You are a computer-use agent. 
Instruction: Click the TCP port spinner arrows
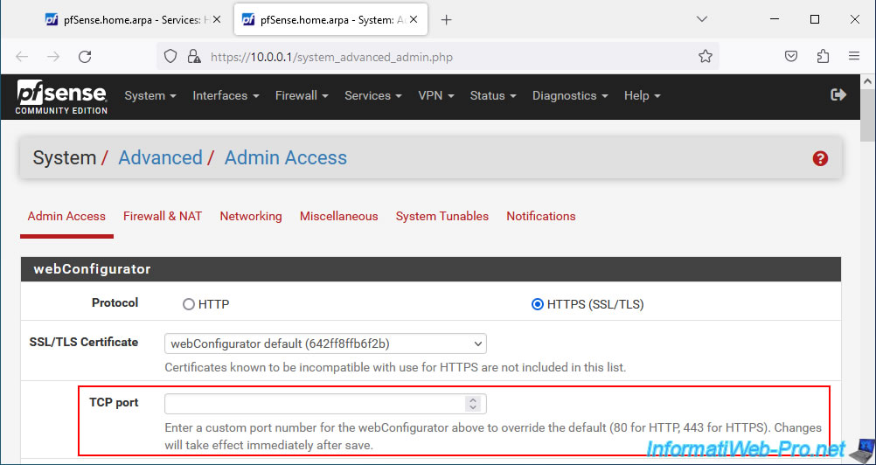click(x=473, y=404)
